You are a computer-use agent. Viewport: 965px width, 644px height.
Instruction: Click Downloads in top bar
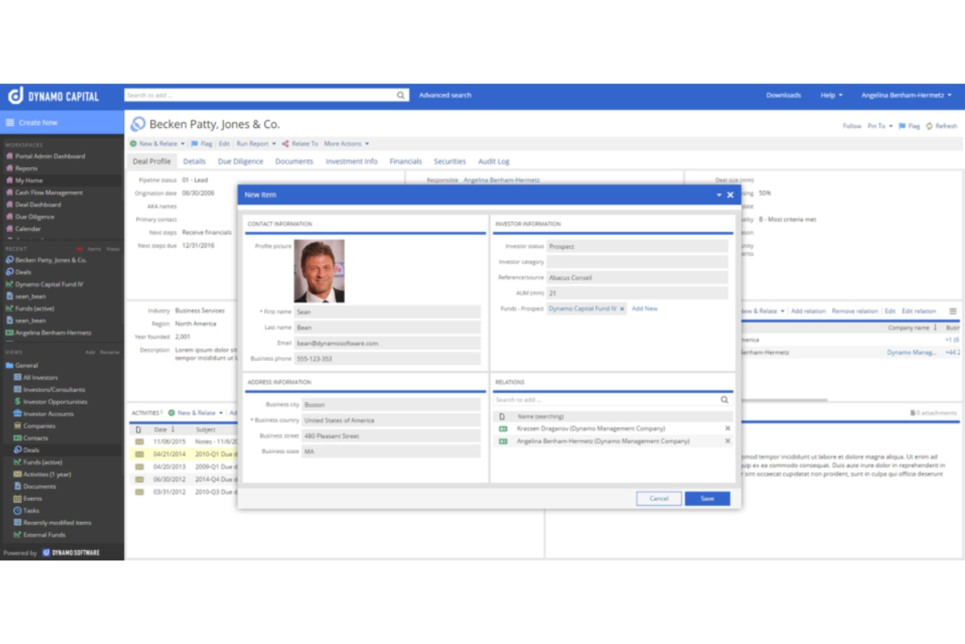[784, 95]
